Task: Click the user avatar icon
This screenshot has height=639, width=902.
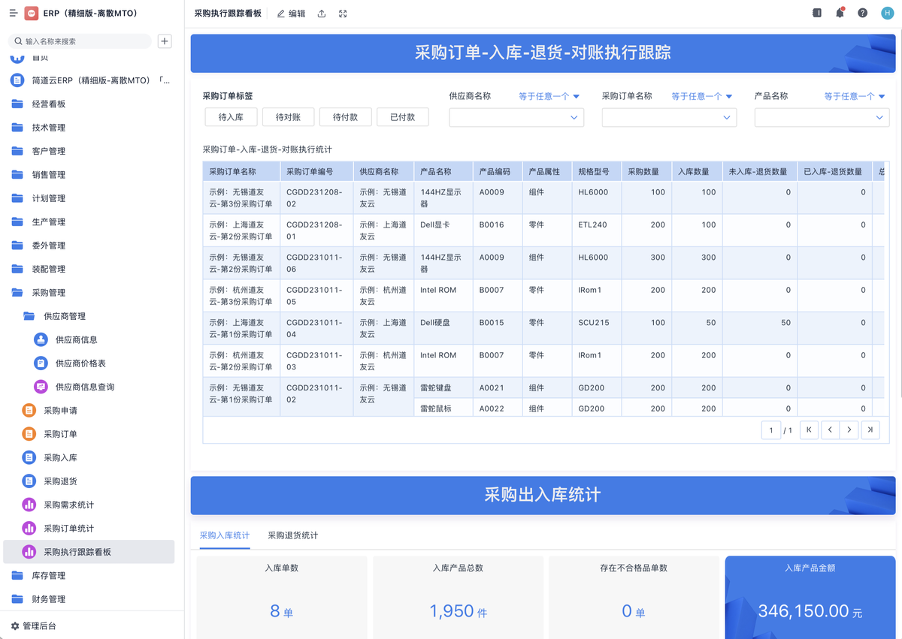Action: pos(886,14)
